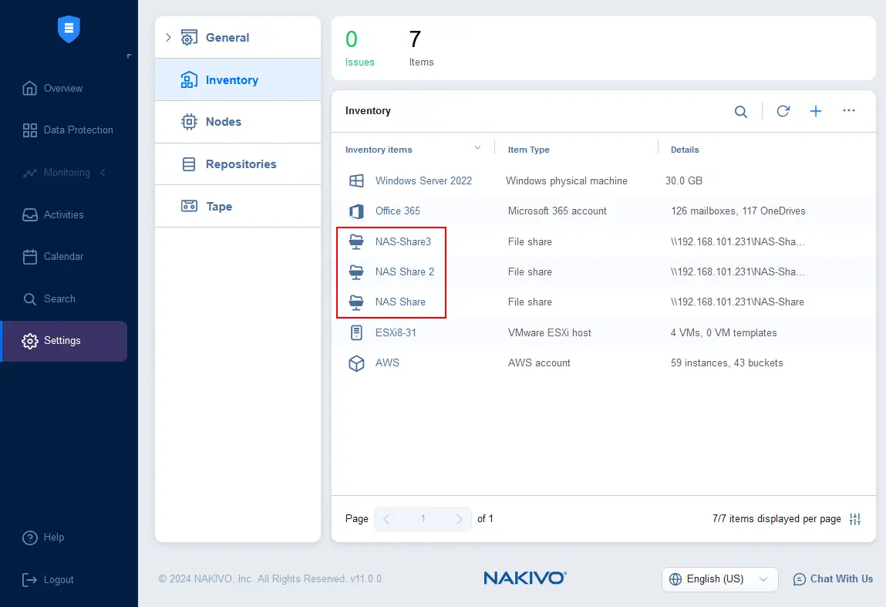The height and width of the screenshot is (607, 886).
Task: Click the 'Windows physical machine' type cell
Action: pos(566,180)
